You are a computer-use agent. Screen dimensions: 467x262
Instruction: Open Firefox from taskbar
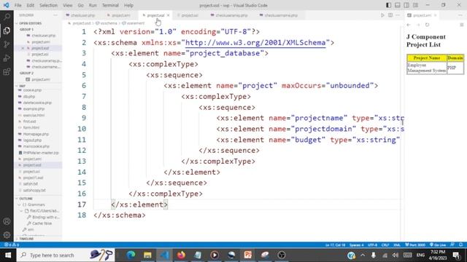point(181,255)
